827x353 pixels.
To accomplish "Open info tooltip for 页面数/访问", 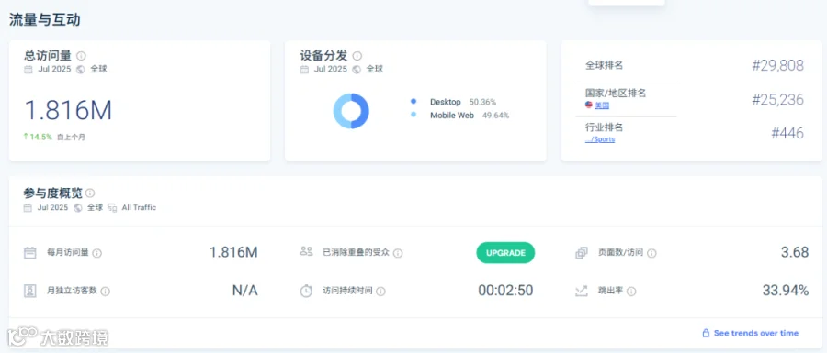I will (x=651, y=253).
